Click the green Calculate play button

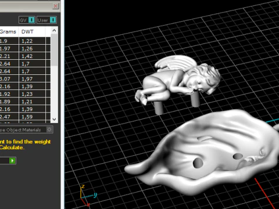12,160
